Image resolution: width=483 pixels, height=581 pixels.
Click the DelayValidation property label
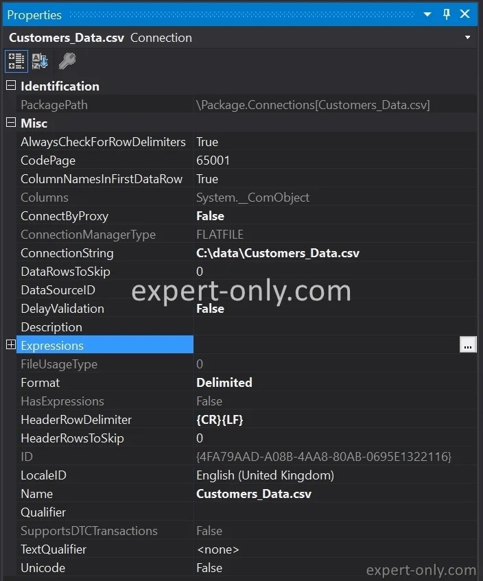click(62, 309)
